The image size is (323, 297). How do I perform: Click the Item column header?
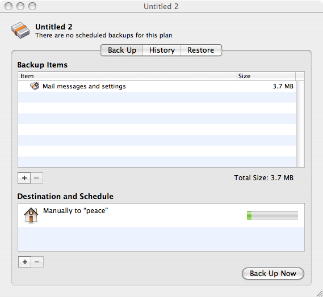[127, 76]
